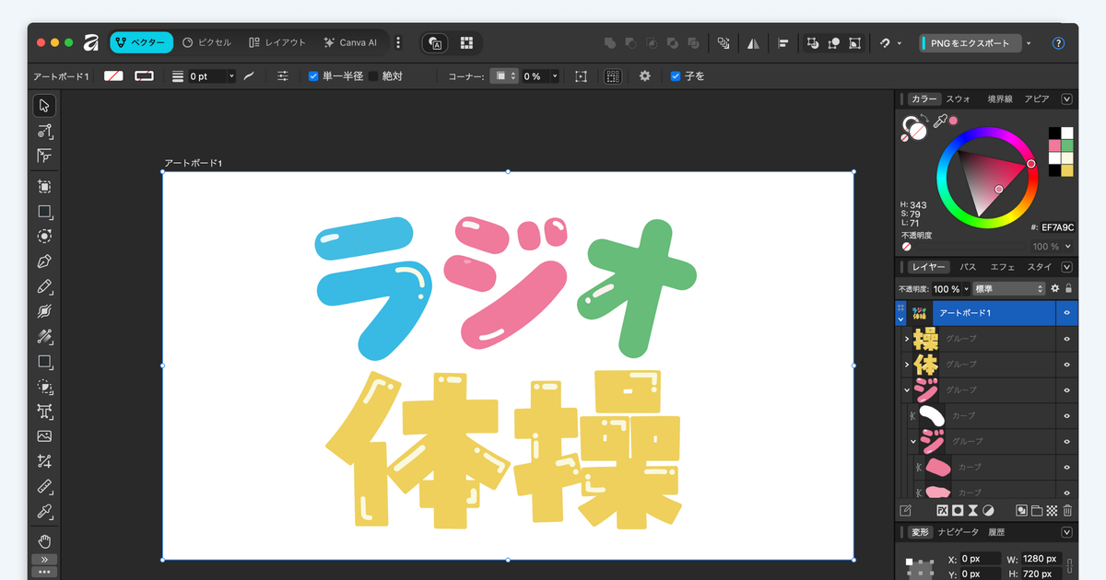The image size is (1106, 580).
Task: Click the Alignment icon in toolbar
Action: (783, 43)
